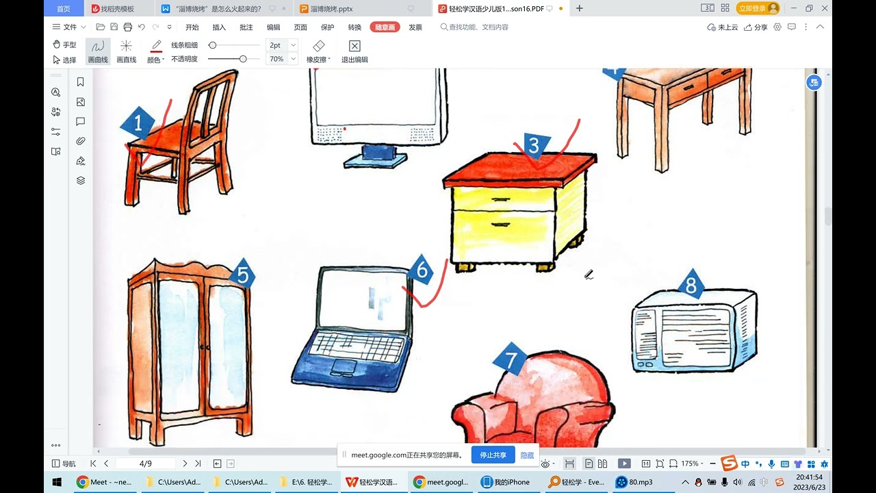Adjust the 不透明度 opacity slider handle
Screen dimensions: 876x493
243,59
